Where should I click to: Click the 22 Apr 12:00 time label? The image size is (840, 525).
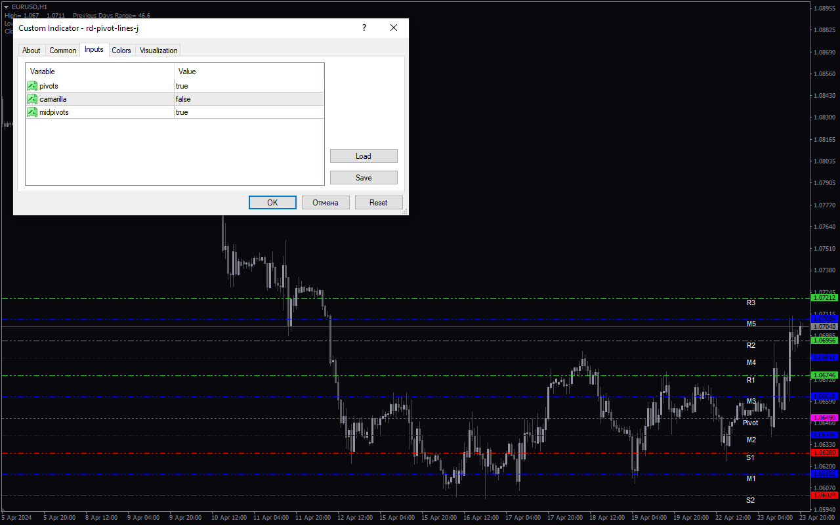pos(734,518)
